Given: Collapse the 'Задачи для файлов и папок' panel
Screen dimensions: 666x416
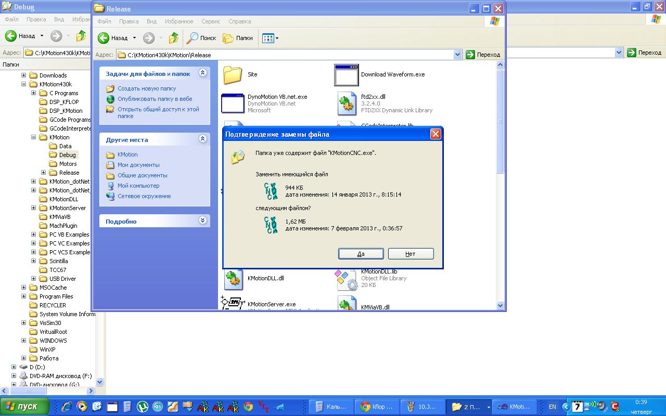Looking at the screenshot, I should 203,73.
